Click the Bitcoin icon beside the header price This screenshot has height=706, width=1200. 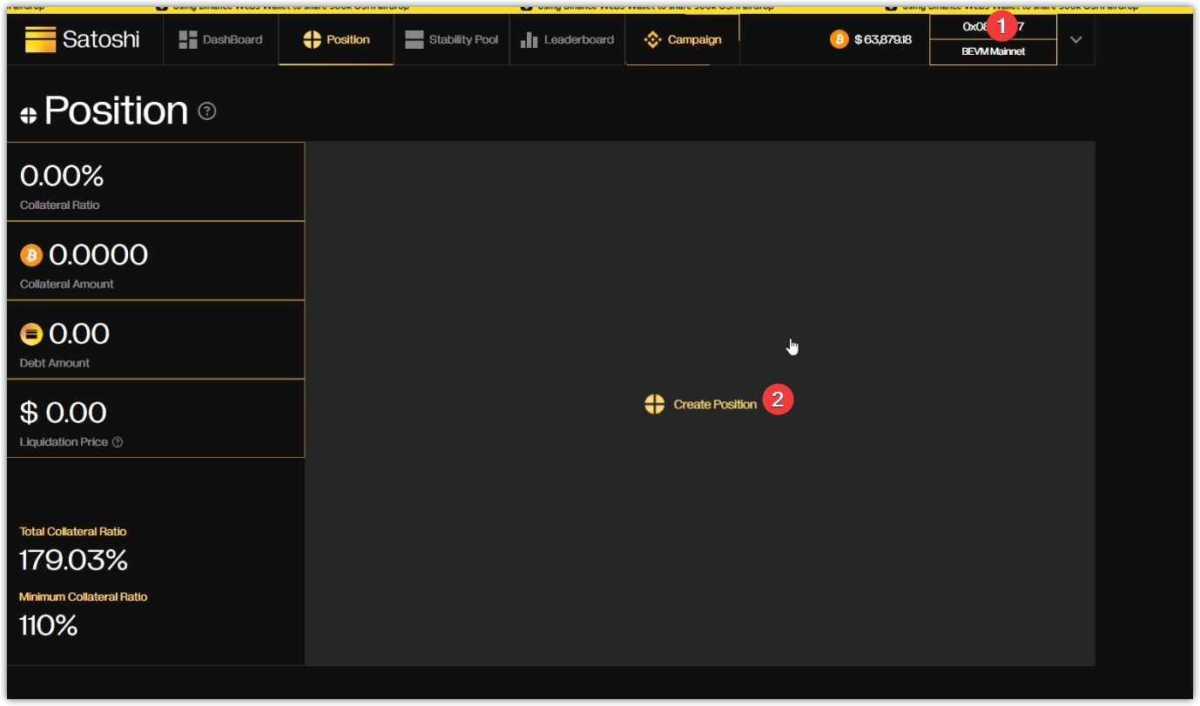(x=839, y=39)
